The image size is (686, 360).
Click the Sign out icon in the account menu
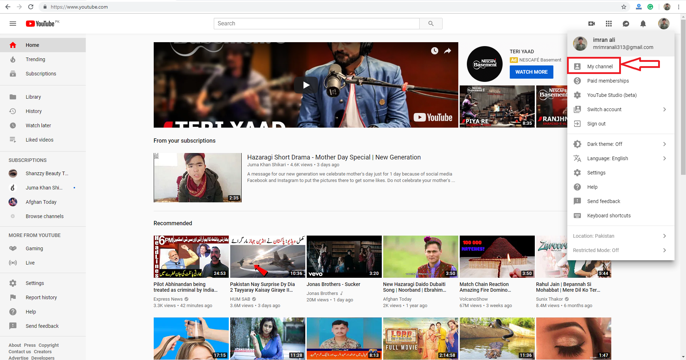tap(577, 124)
